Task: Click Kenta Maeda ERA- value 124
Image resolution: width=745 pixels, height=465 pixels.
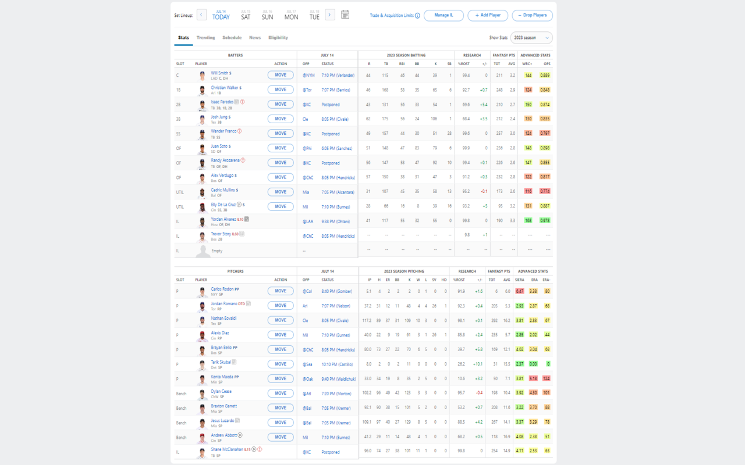Action: pyautogui.click(x=547, y=379)
